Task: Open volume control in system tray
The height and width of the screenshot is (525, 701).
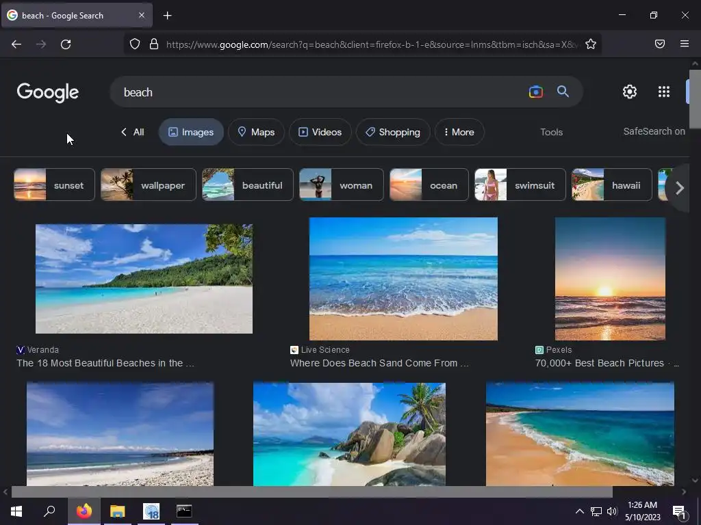Action: tap(612, 511)
